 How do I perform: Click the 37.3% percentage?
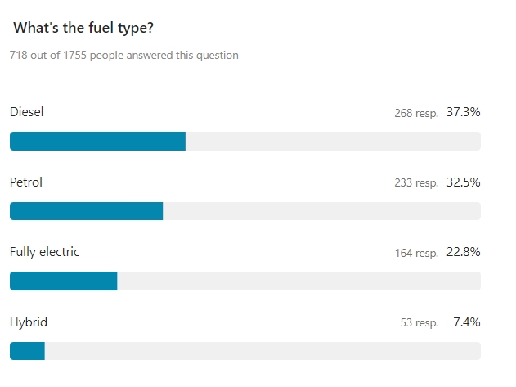(x=464, y=112)
